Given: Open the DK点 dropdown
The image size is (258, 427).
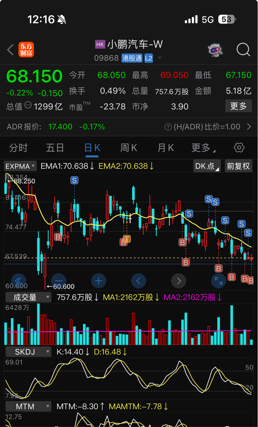Looking at the screenshot, I should tap(207, 166).
